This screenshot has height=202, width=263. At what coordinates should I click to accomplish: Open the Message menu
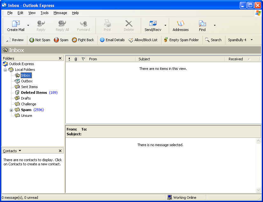[x=60, y=13]
